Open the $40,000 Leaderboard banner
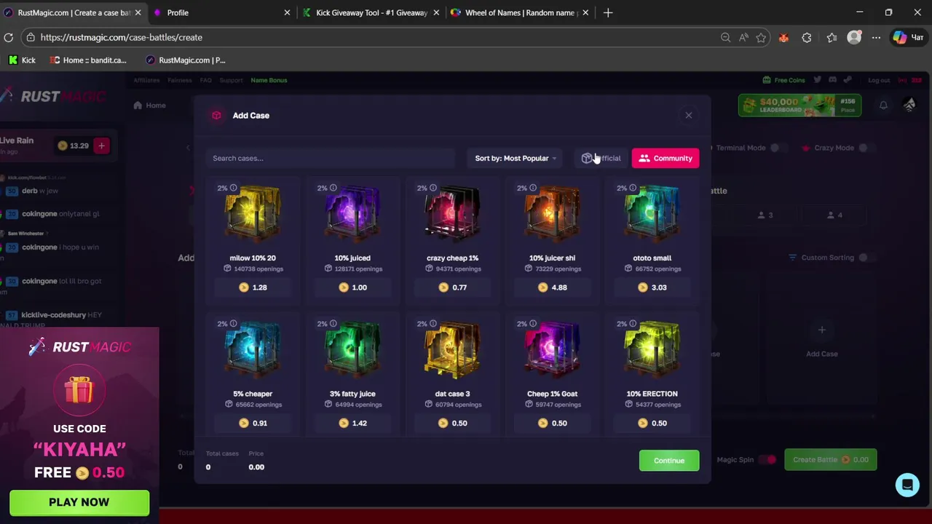932x524 pixels. tap(799, 106)
